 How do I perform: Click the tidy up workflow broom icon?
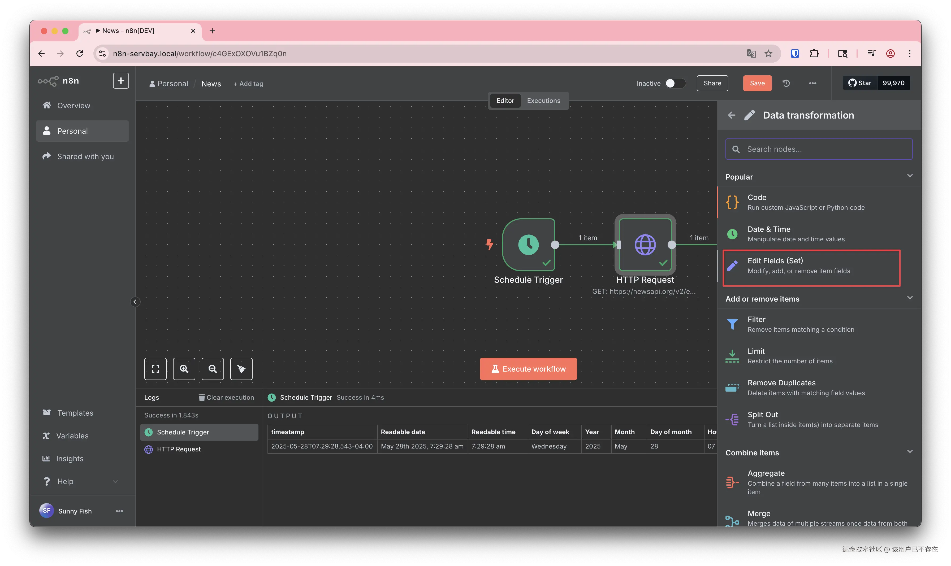point(241,369)
